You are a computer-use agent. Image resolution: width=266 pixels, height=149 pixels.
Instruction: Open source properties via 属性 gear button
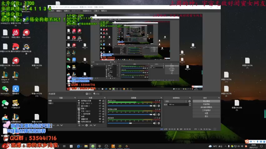tap(88, 94)
